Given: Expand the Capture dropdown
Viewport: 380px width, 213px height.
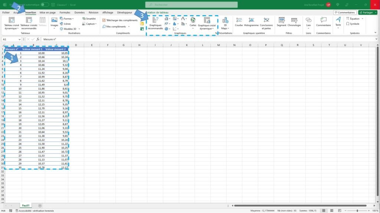Looking at the screenshot, I should point(96,24).
